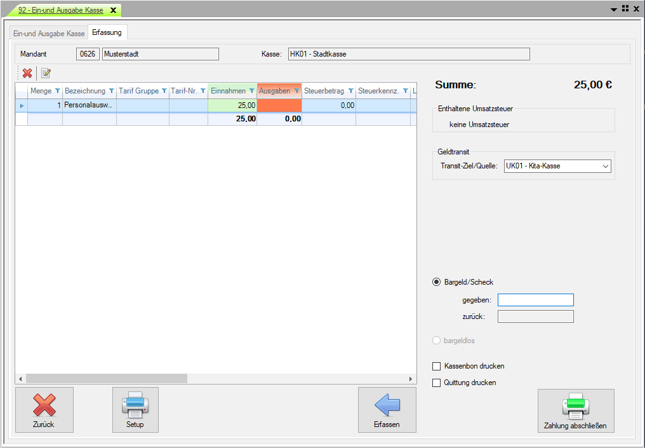Open the window list dropdown arrow at top right
Screen dimensions: 645x448
(x=614, y=10)
